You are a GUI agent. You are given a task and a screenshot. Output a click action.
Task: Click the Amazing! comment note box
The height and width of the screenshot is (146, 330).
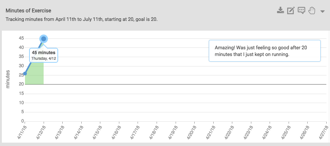pyautogui.click(x=265, y=51)
